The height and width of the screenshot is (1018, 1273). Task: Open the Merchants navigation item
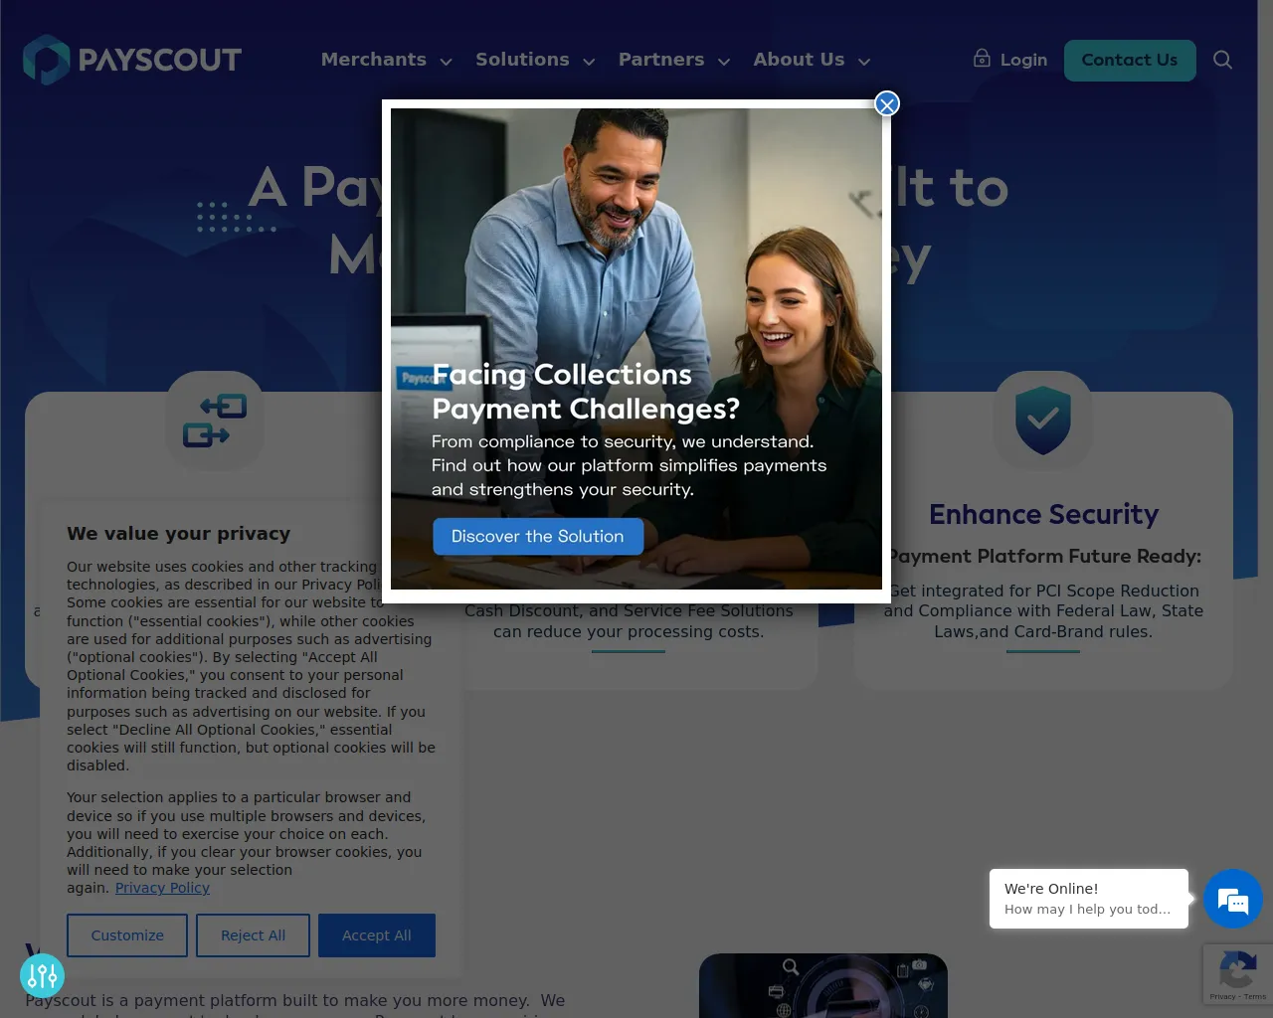click(x=374, y=60)
